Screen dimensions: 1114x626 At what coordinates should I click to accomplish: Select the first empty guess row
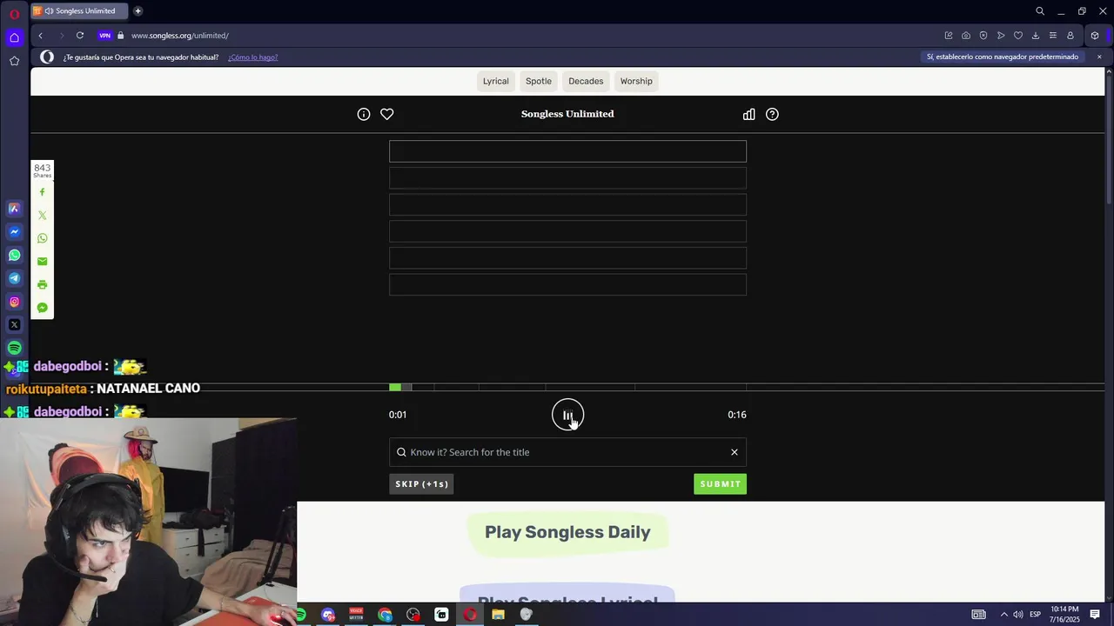point(567,151)
